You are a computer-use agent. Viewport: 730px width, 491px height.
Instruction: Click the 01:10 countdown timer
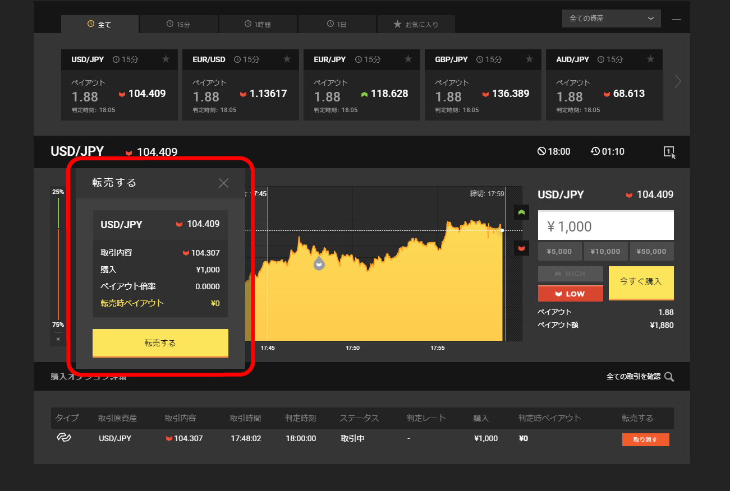point(607,151)
